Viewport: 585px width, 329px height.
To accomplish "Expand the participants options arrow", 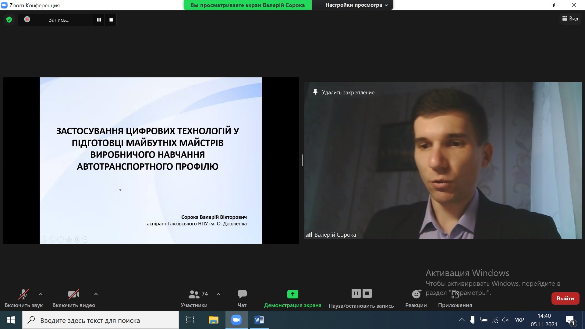I will pos(218,294).
